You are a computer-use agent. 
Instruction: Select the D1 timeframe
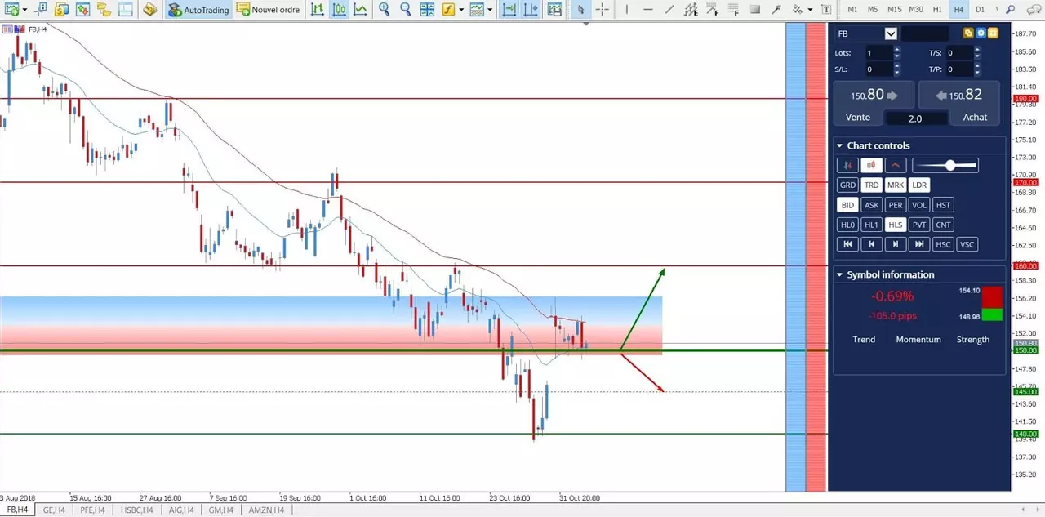[980, 10]
